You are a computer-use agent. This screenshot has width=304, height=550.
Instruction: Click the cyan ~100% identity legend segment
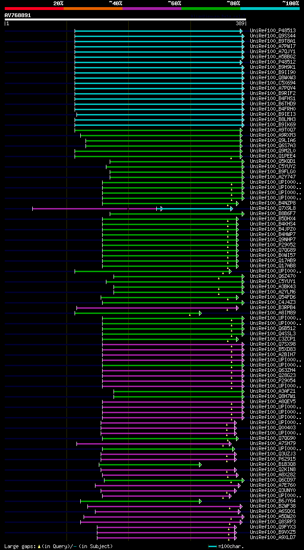(x=270, y=8)
